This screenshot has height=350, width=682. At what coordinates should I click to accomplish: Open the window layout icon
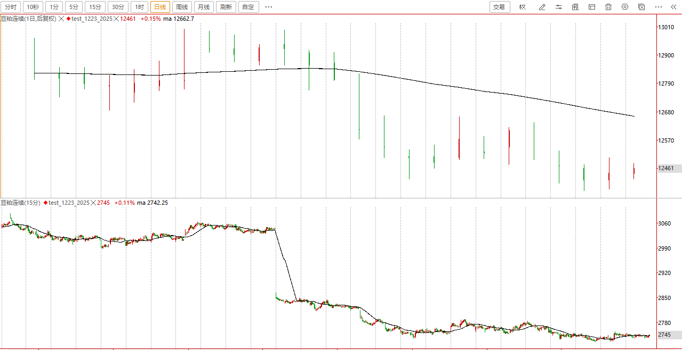tap(592, 7)
